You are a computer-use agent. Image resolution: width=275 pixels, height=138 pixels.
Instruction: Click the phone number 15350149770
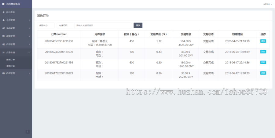click(104, 45)
